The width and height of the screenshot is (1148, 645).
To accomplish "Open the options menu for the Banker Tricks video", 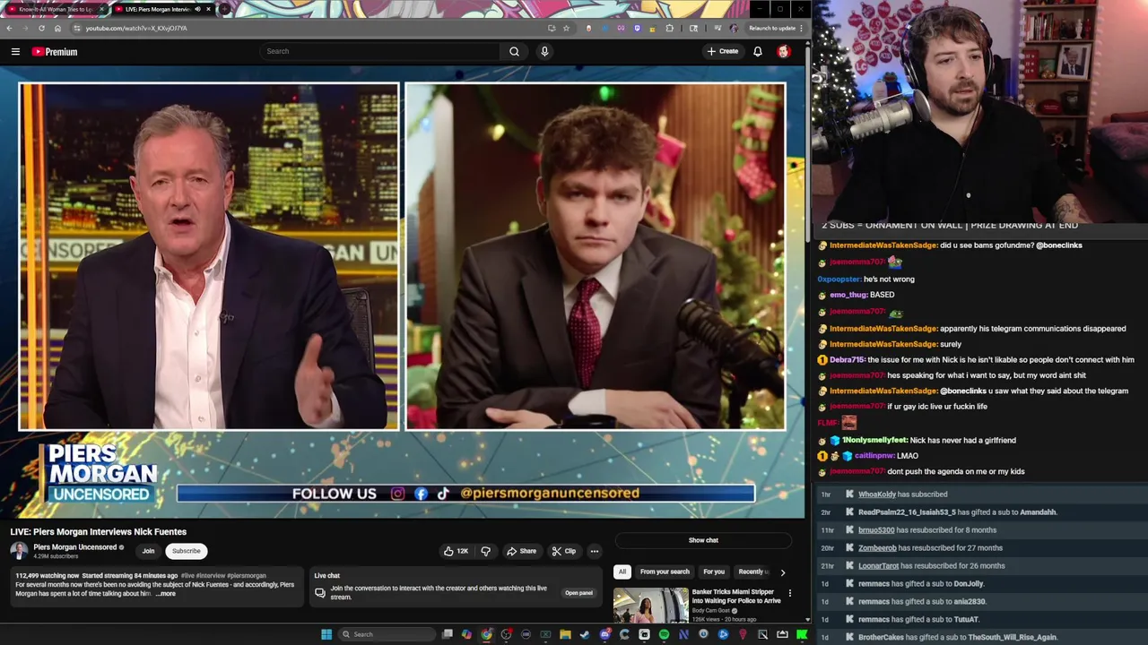I will click(789, 593).
